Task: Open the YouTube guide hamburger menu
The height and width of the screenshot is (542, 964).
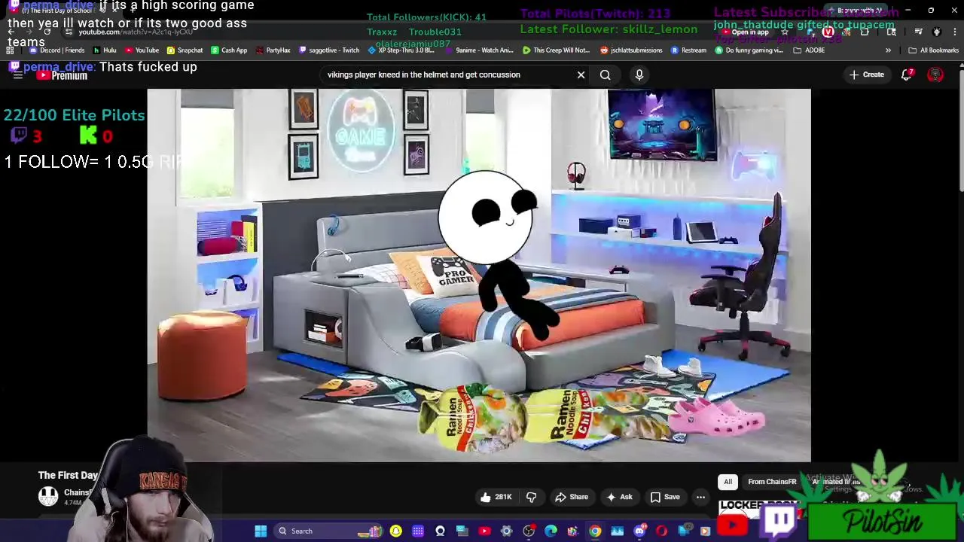Action: 17,75
